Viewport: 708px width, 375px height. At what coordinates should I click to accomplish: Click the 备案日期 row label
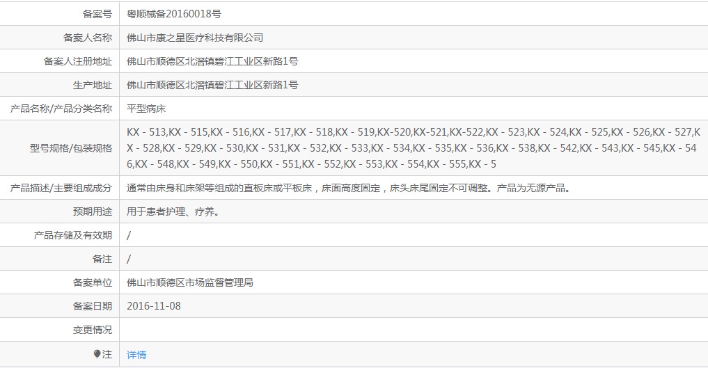[93, 306]
